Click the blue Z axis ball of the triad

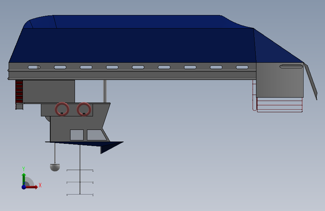pos(24,187)
